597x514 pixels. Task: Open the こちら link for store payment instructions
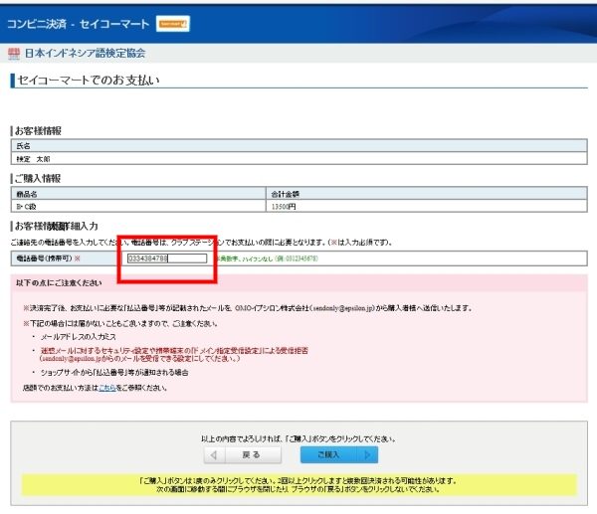point(107,388)
